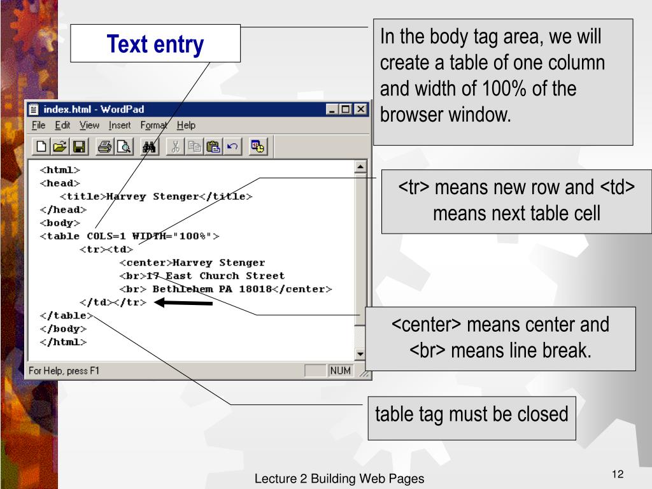The height and width of the screenshot is (489, 652).
Task: Print the document via the printer icon
Action: coord(104,146)
